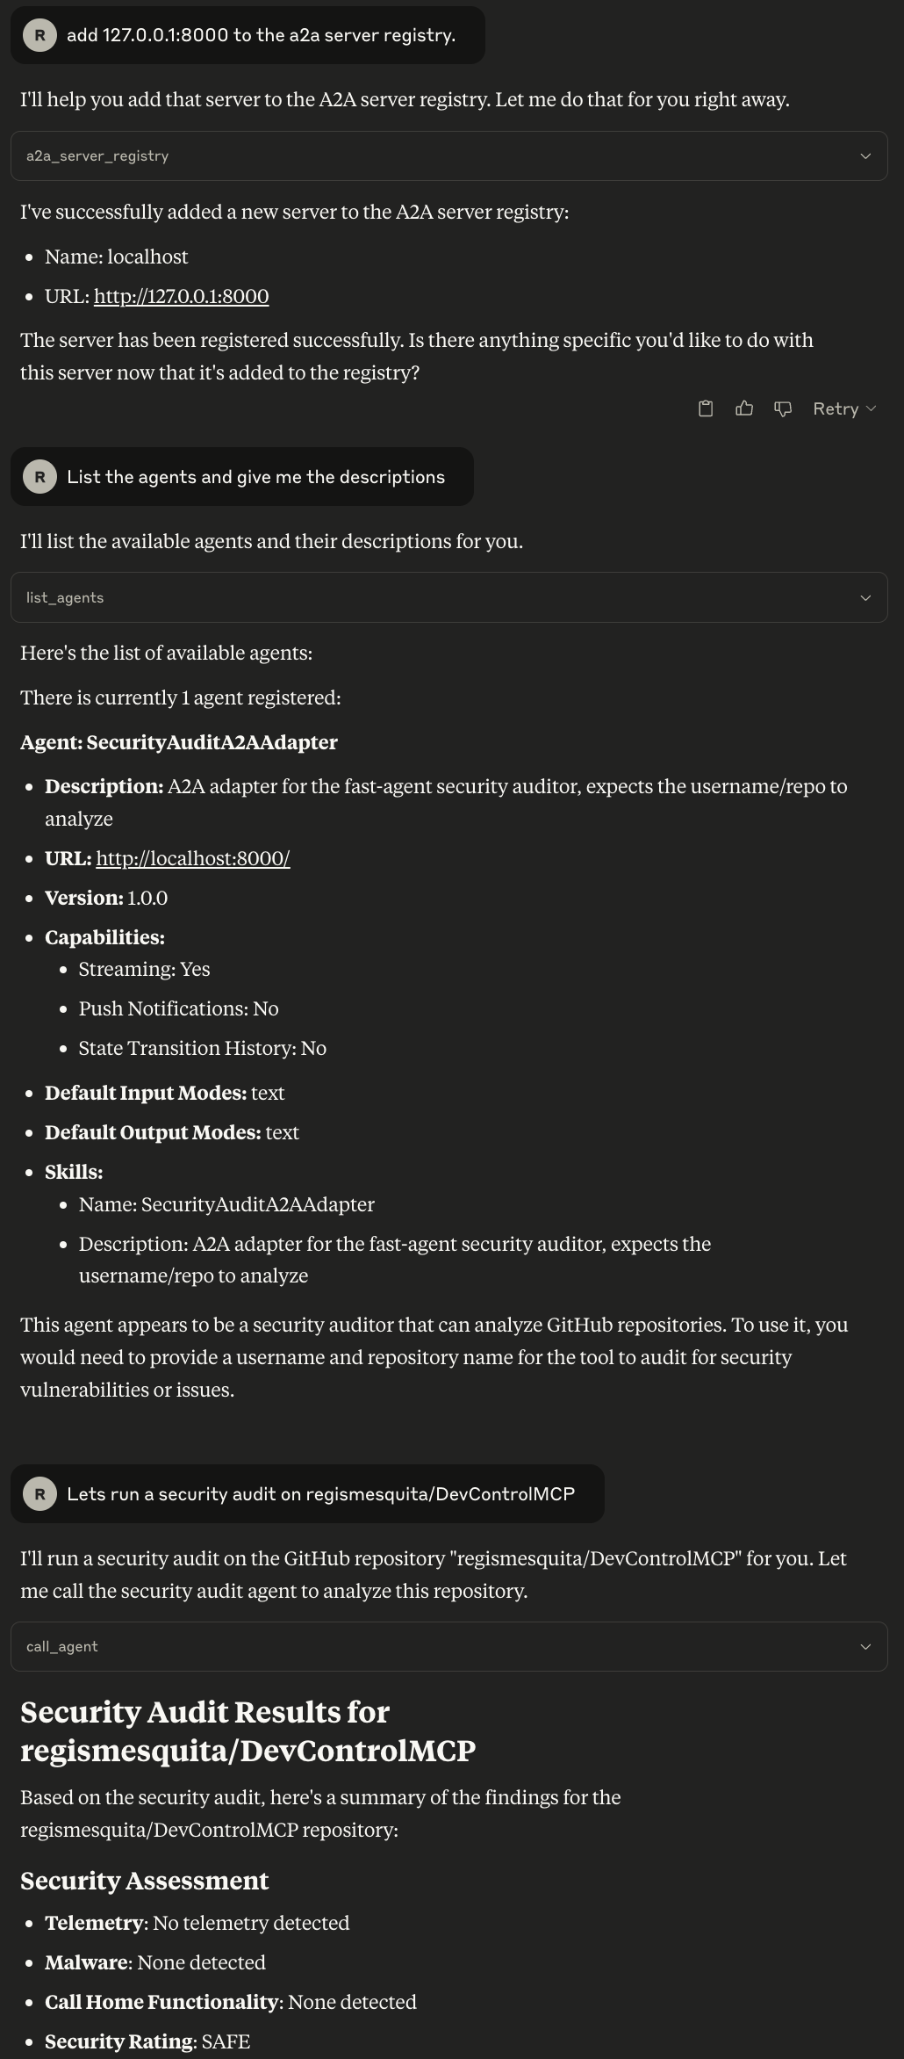Click the 'List the agents' user message bubble
This screenshot has width=904, height=2059.
(242, 477)
